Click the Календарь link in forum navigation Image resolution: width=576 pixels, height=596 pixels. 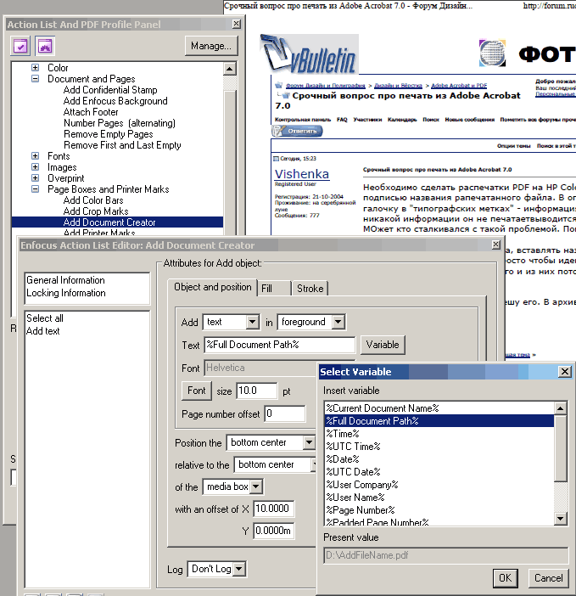(x=402, y=120)
